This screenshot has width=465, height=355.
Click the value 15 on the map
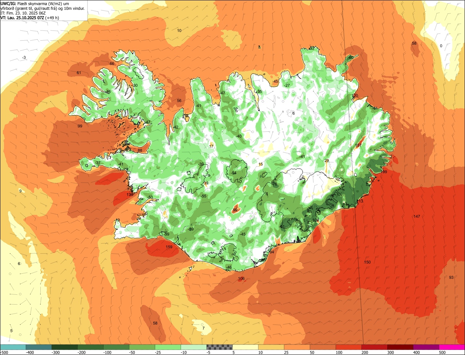260,164
